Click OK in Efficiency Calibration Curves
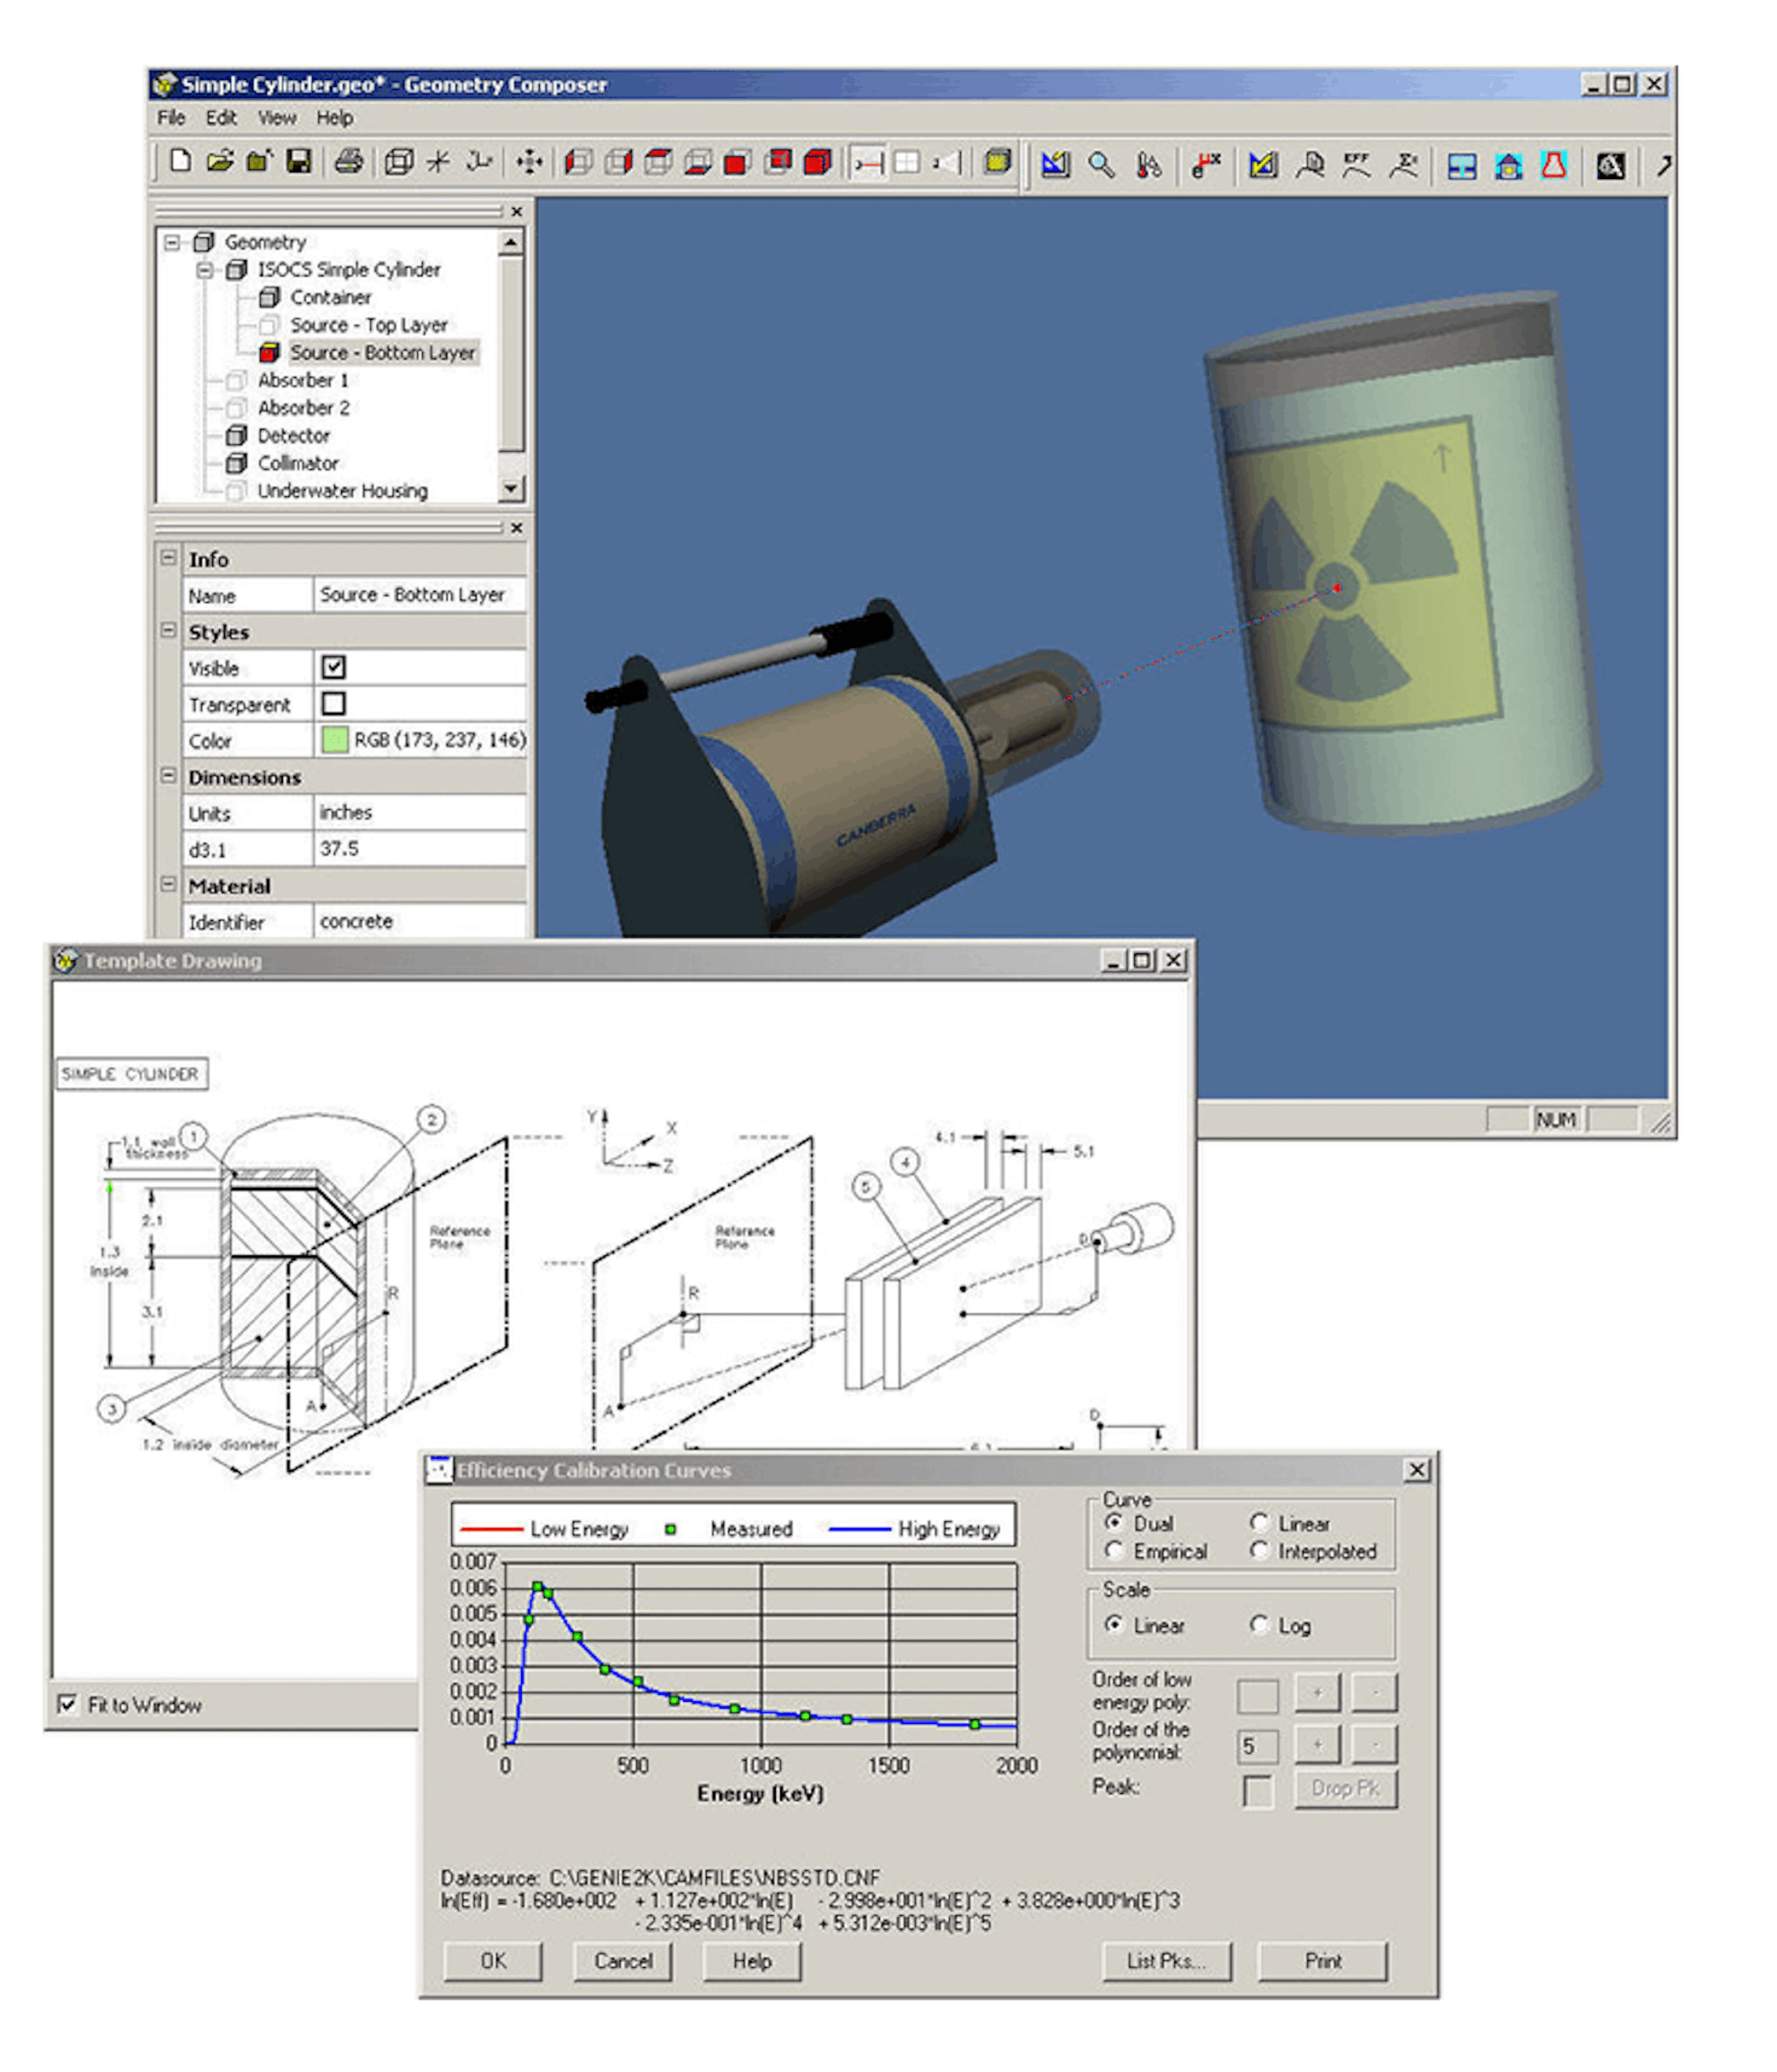Screen dimensions: 1777x2072 (x=493, y=1960)
